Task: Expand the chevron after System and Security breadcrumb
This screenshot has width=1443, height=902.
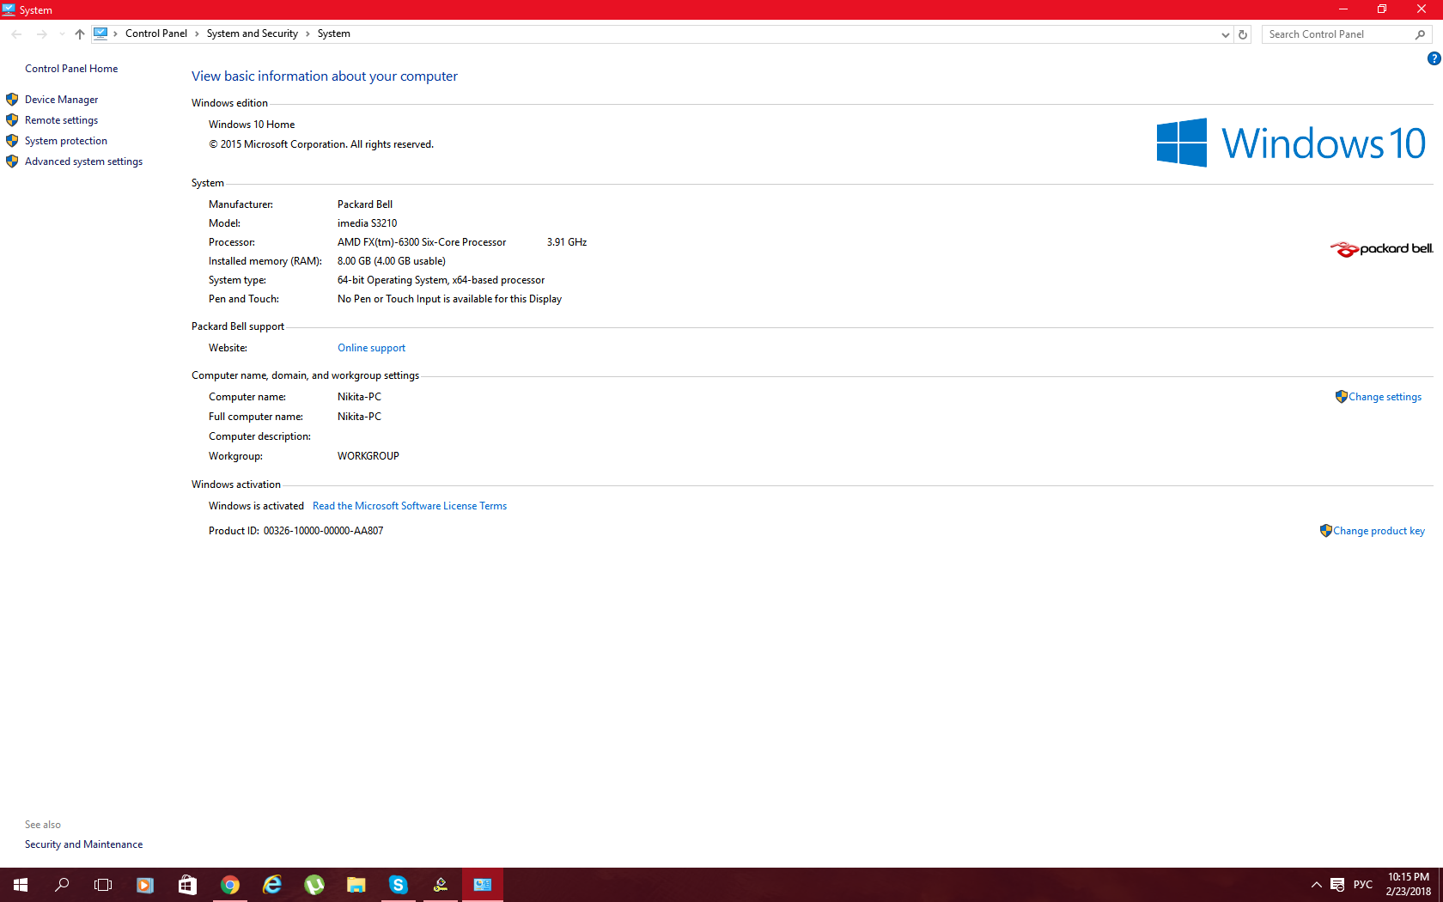Action: click(307, 34)
